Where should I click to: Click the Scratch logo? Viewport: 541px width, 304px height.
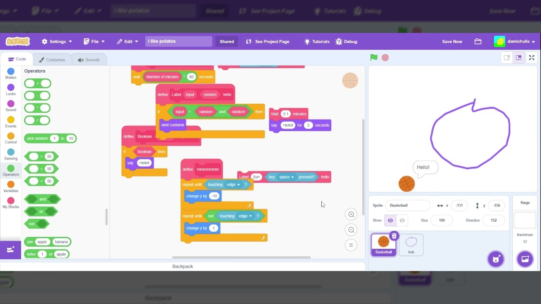18,41
